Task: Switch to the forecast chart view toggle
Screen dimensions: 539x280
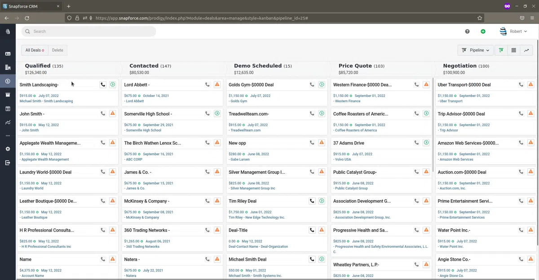Action: pyautogui.click(x=526, y=50)
